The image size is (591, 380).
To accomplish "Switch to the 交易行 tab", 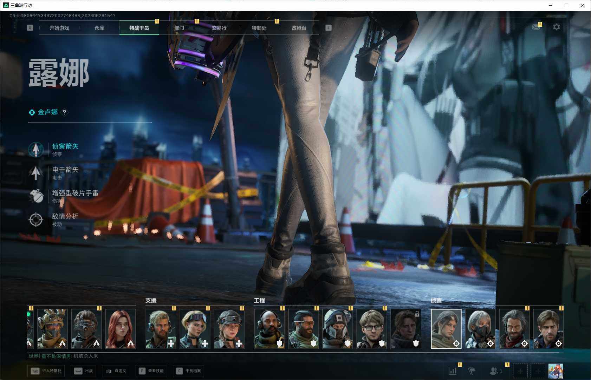I will point(219,28).
